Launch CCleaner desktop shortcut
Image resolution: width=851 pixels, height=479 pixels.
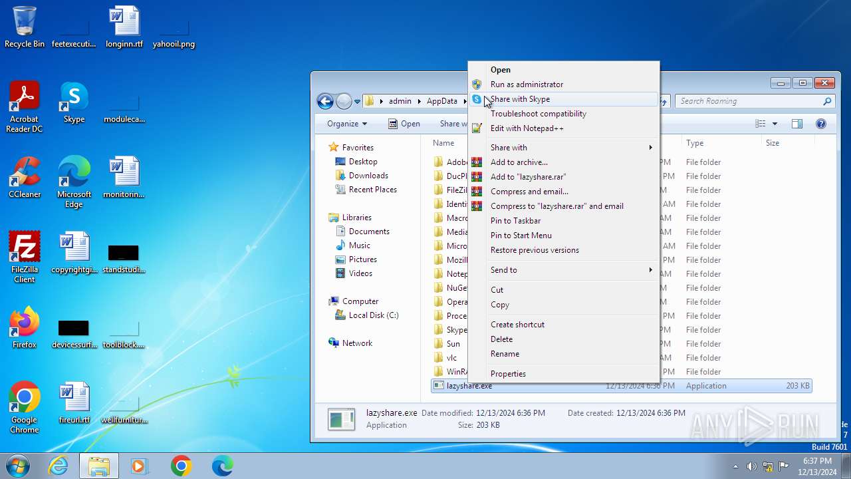(x=25, y=178)
